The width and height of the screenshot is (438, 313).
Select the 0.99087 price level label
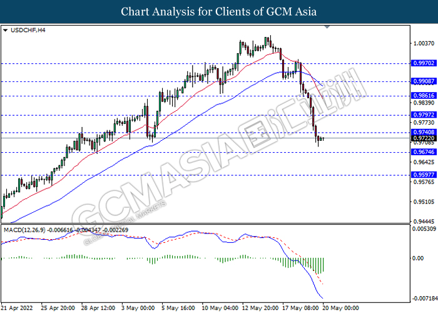(424, 81)
